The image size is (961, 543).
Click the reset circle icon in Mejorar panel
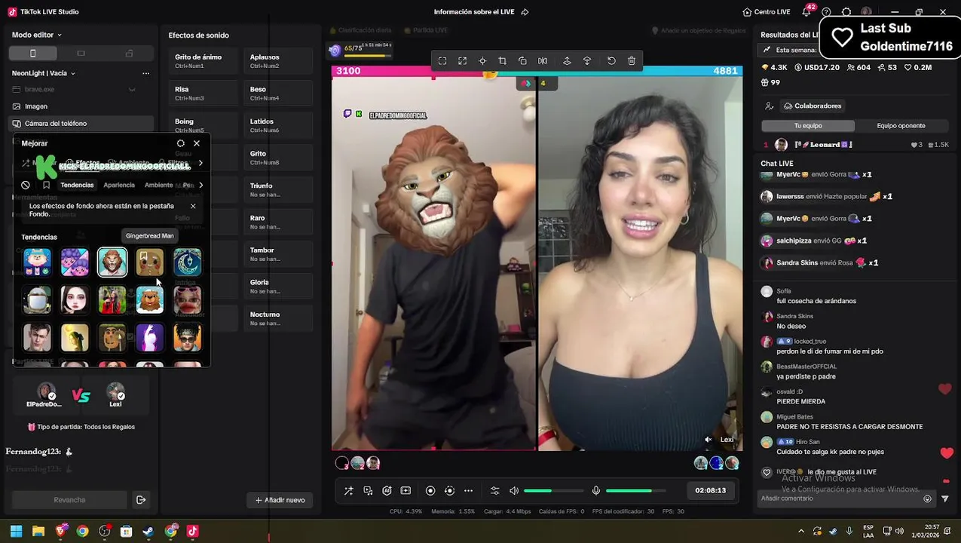[180, 143]
